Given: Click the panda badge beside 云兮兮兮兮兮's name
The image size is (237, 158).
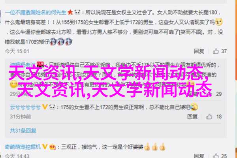Looking at the screenshot, I should [x=52, y=107].
